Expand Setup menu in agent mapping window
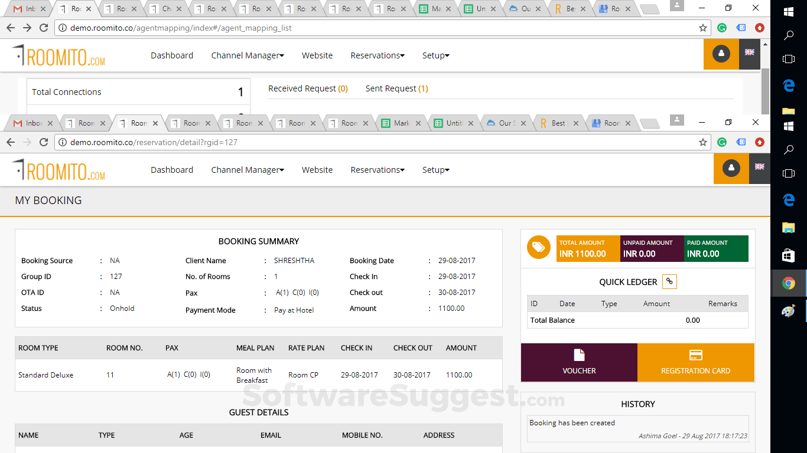807x453 pixels. click(x=436, y=55)
